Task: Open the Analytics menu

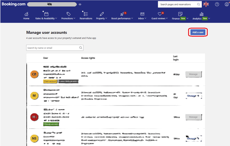Action: tap(201, 18)
